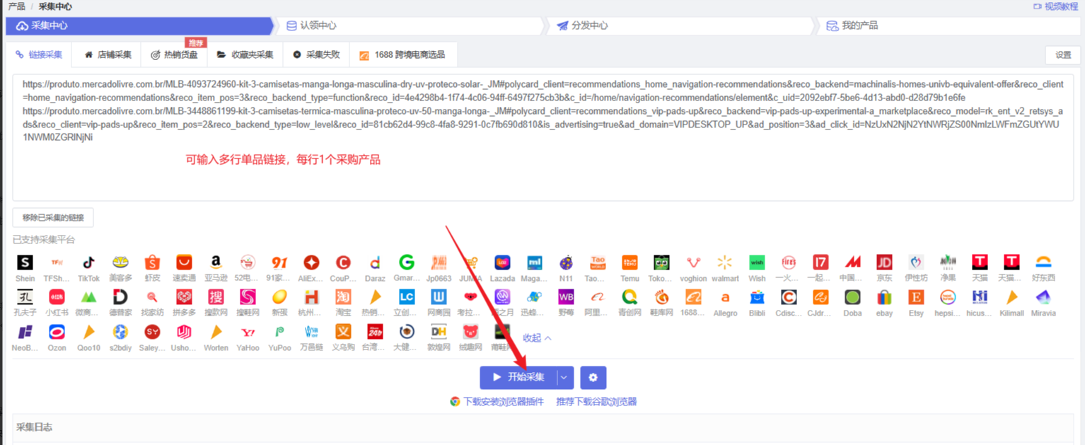Click the 开始采集 button
1085x445 pixels.
coord(518,378)
